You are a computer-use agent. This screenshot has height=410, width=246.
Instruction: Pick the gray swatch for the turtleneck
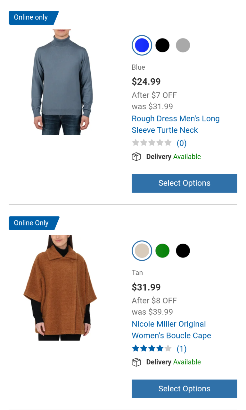(183, 45)
